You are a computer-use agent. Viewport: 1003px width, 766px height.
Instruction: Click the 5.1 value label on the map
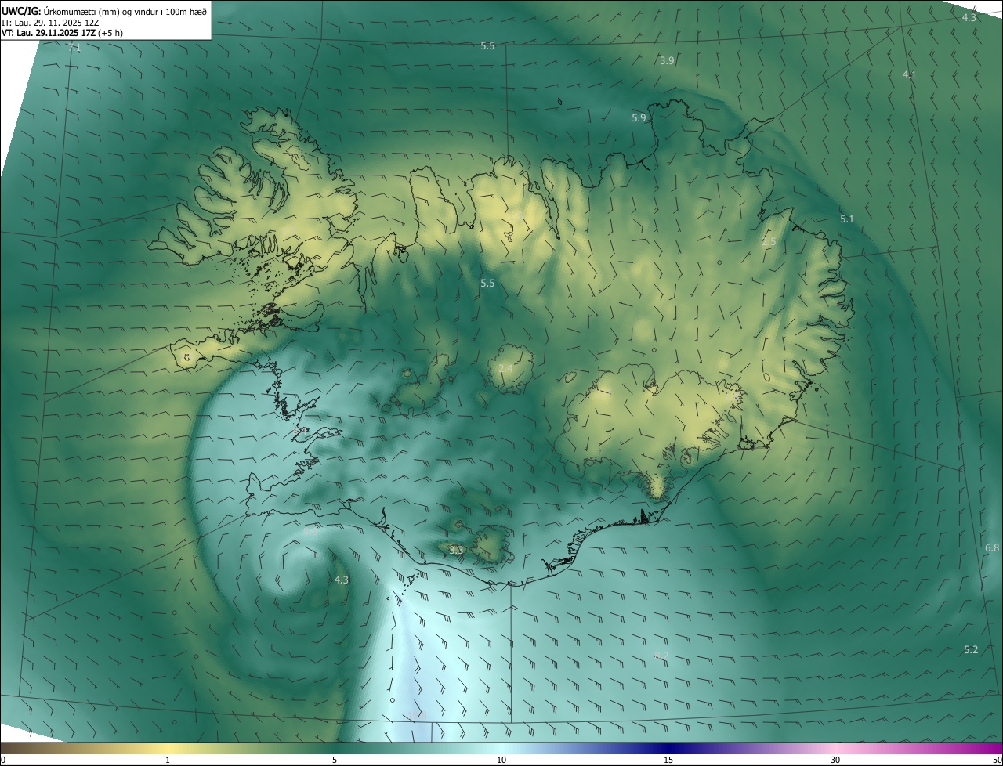(847, 219)
